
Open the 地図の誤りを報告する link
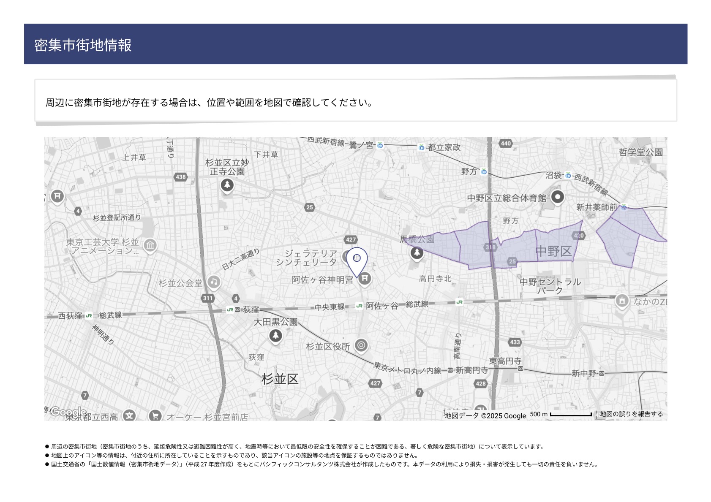(631, 414)
